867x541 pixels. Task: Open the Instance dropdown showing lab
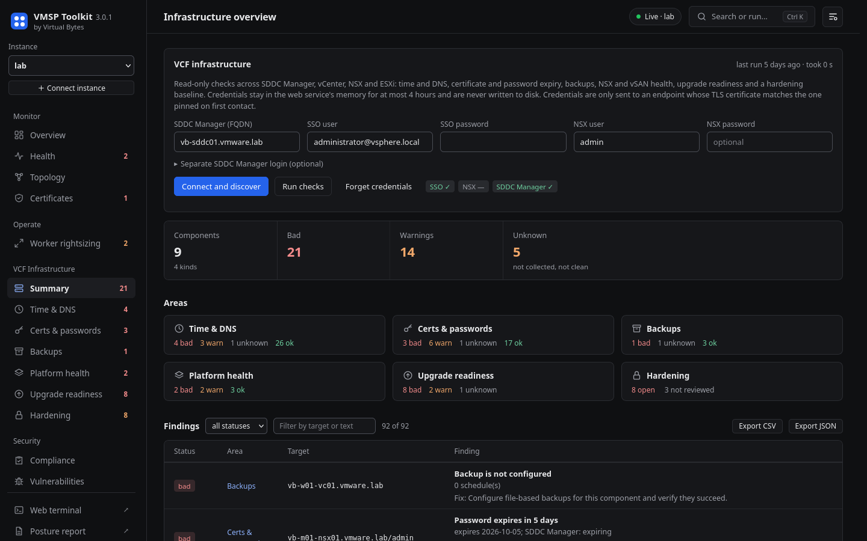click(71, 66)
